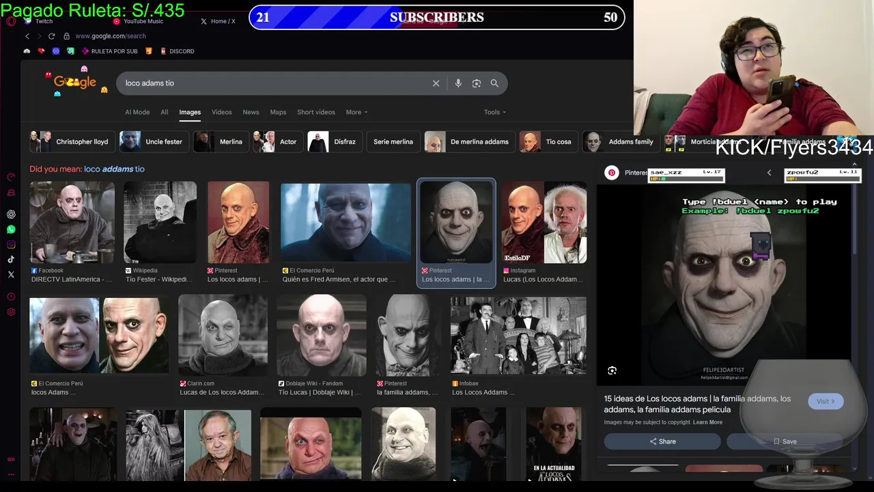Image resolution: width=874 pixels, height=492 pixels.
Task: Open TikTok in the Opera sidebar
Action: (11, 260)
